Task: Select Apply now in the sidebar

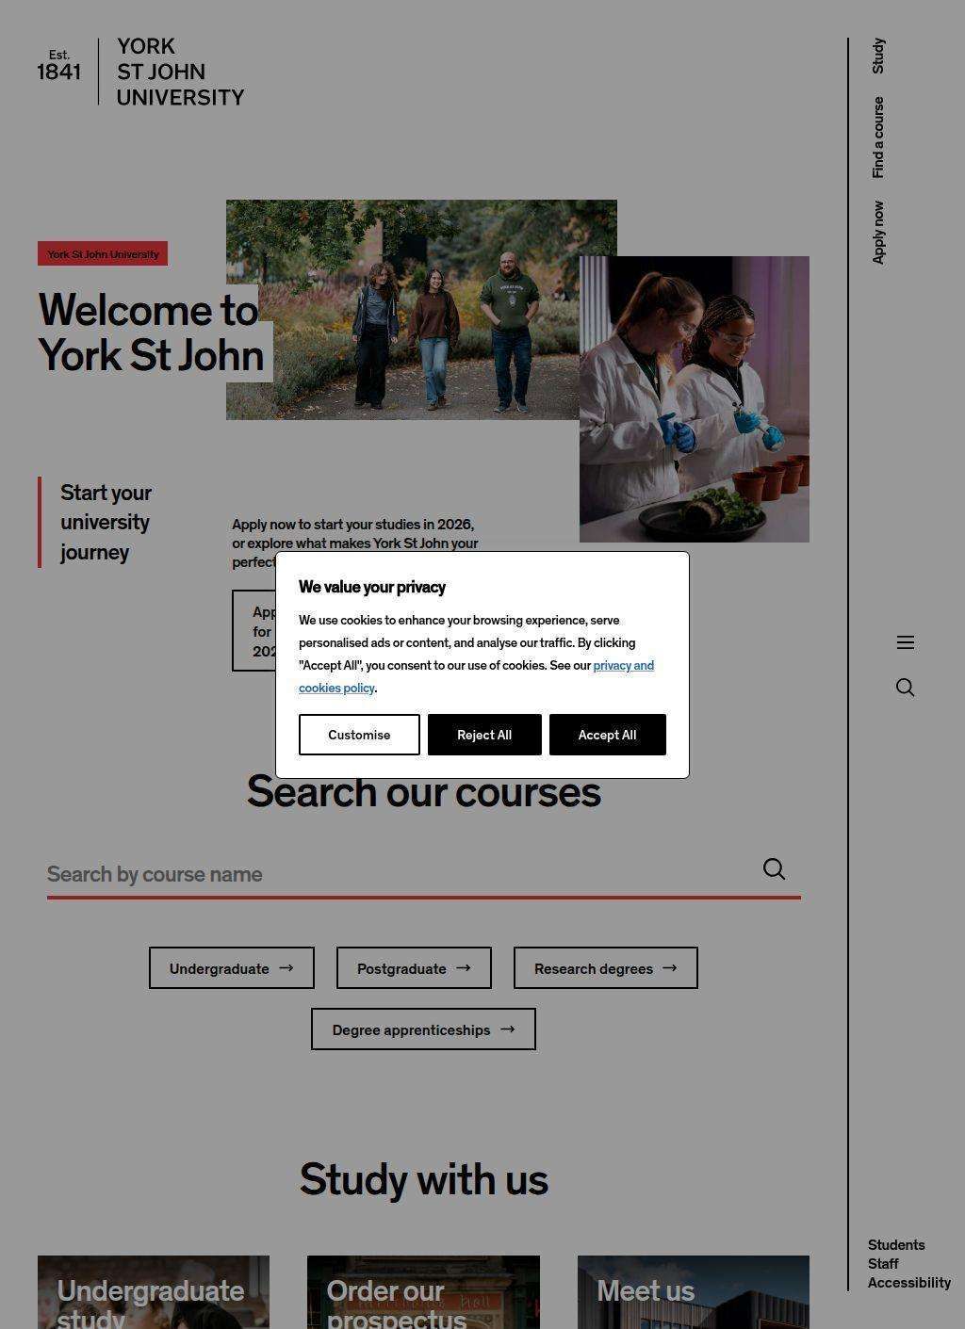Action: (x=878, y=233)
